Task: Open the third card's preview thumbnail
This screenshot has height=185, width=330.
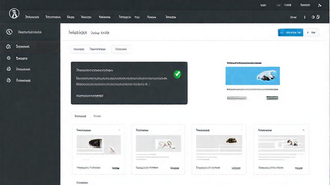Action: 219,143
